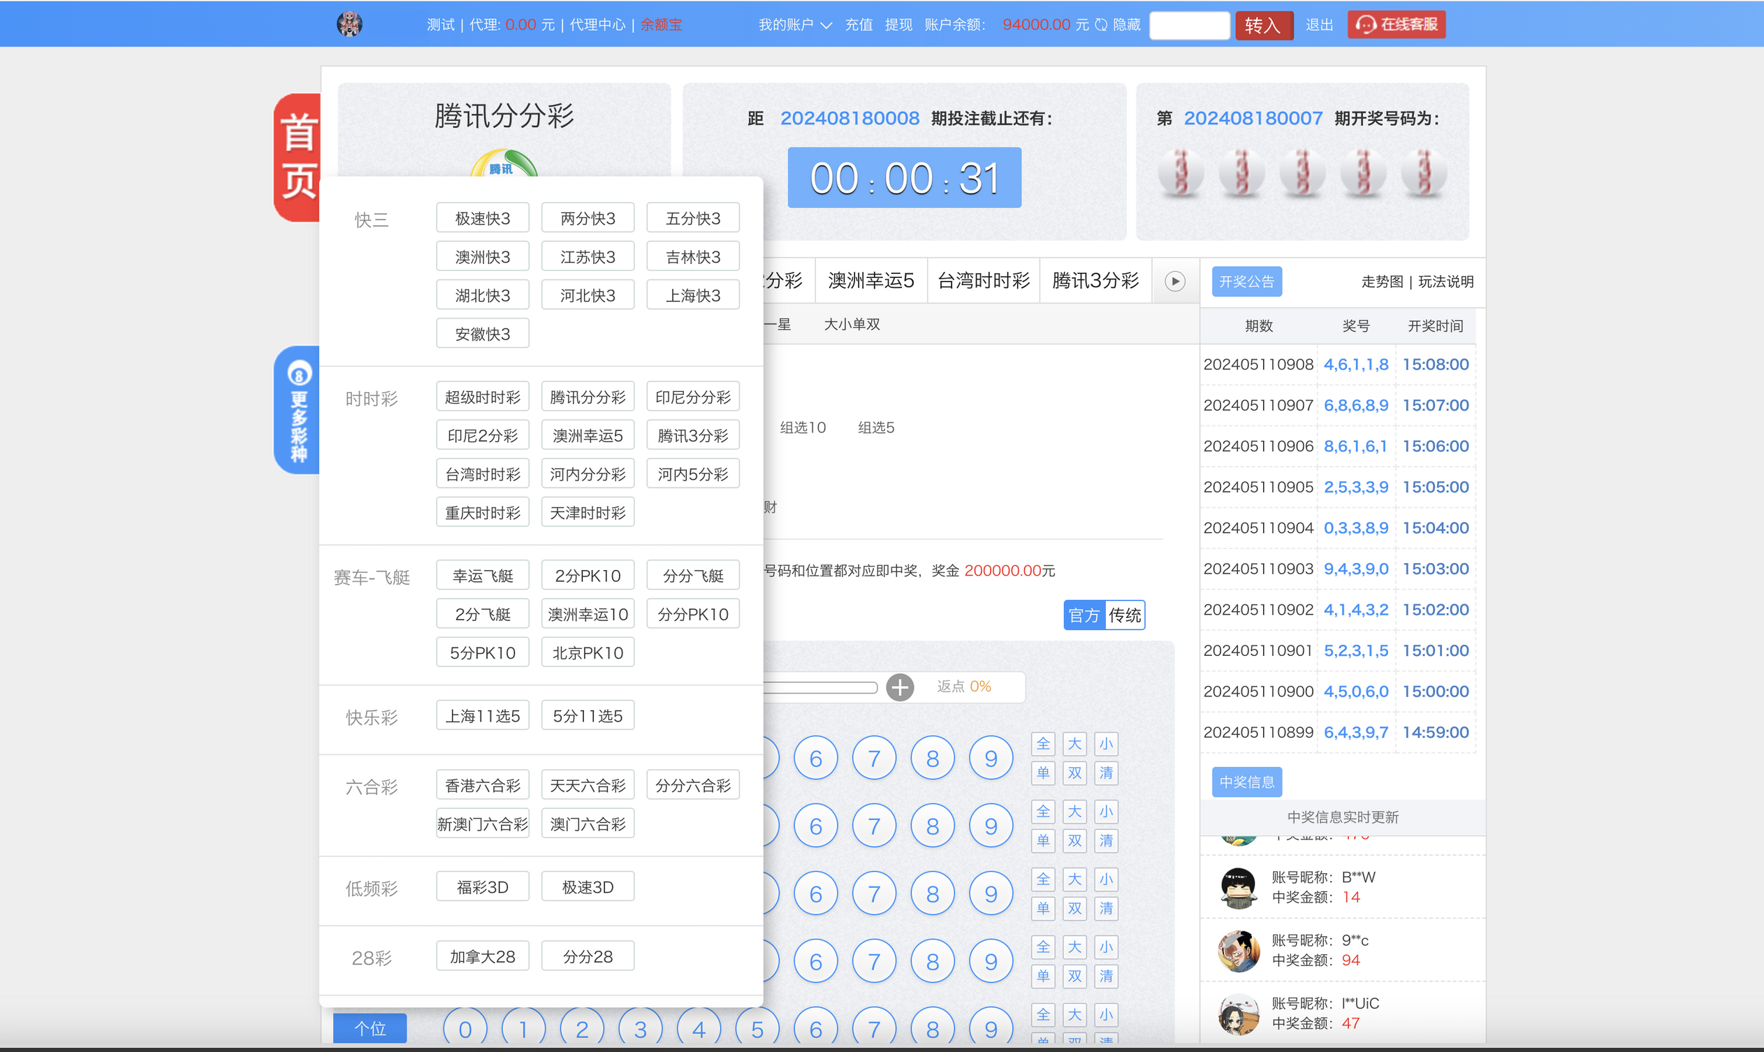Screen dimensions: 1764x1052
Task: Click the user avatar icon in header
Action: [349, 24]
